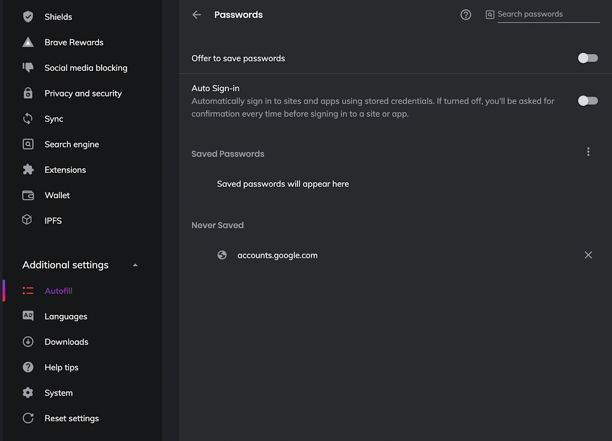Screen dimensions: 612x441
Task: Click the Search passwords field
Action: click(x=548, y=14)
